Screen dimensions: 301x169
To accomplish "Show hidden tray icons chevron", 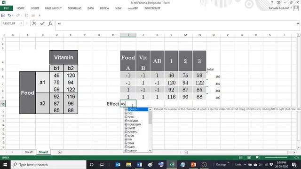I will pyautogui.click(x=245, y=165).
